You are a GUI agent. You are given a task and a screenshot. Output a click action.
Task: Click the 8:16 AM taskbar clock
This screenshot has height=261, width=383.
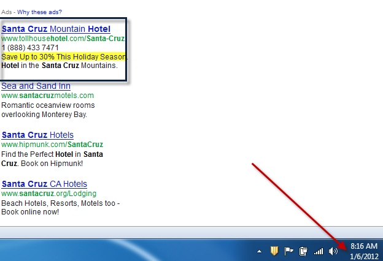point(364,246)
